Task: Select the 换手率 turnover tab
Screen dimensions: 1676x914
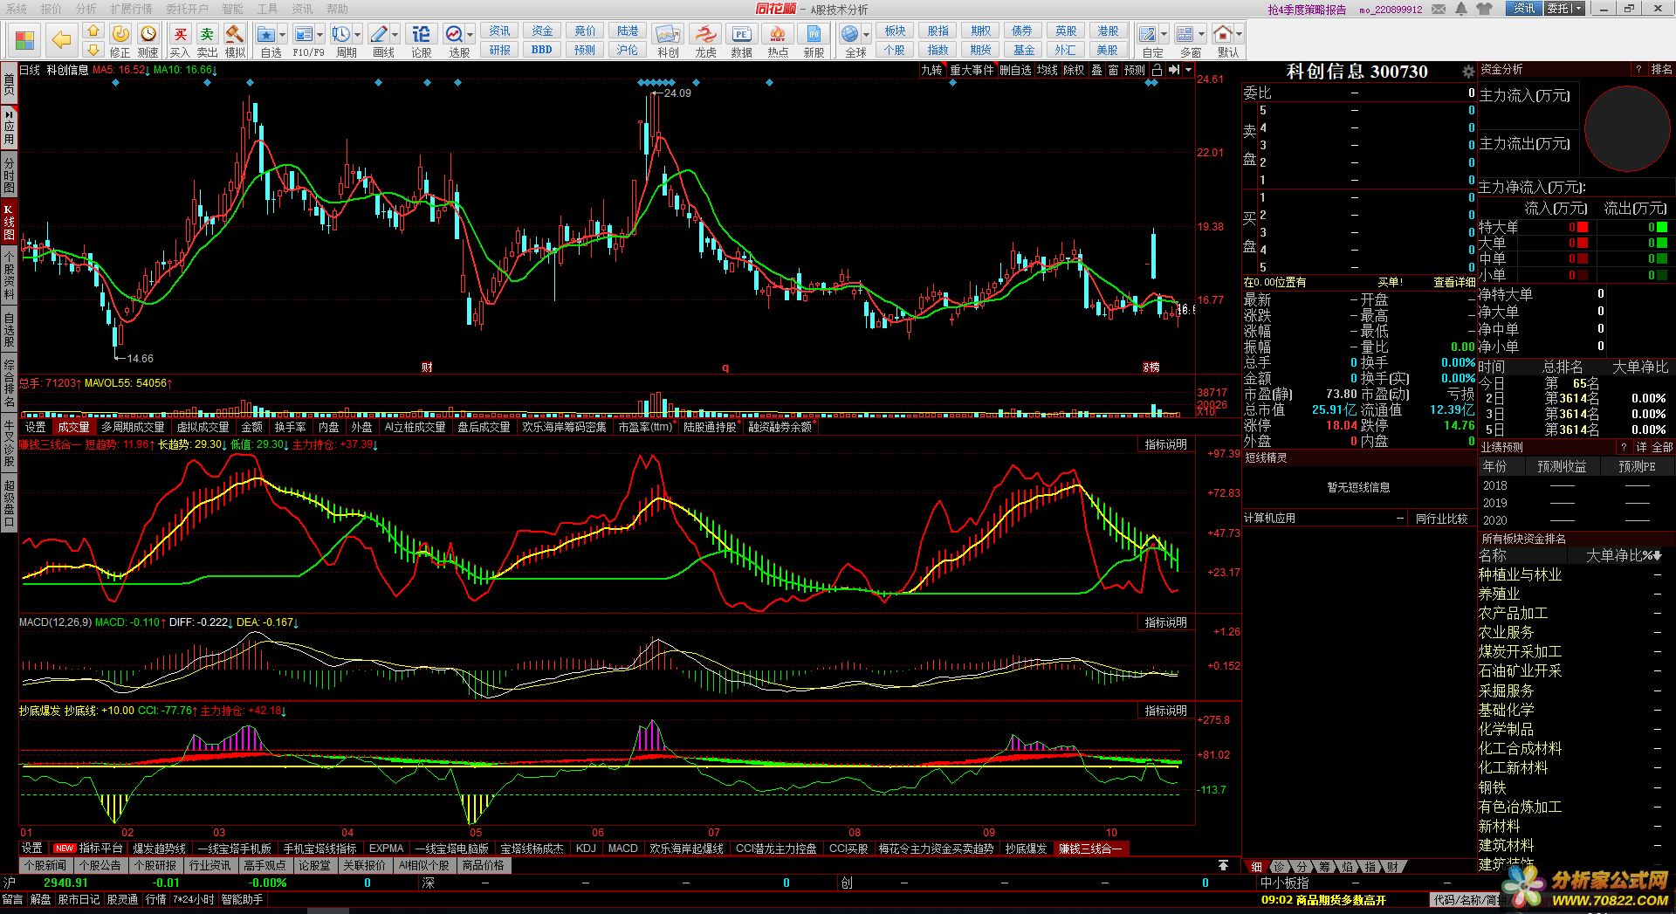Action: tap(290, 427)
